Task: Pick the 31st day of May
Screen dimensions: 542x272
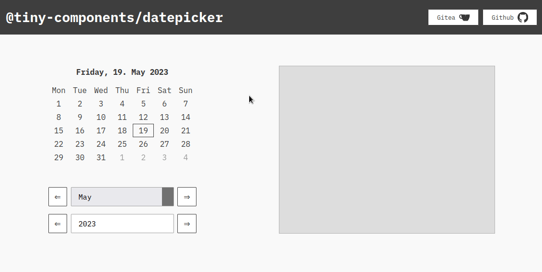Action: point(101,157)
